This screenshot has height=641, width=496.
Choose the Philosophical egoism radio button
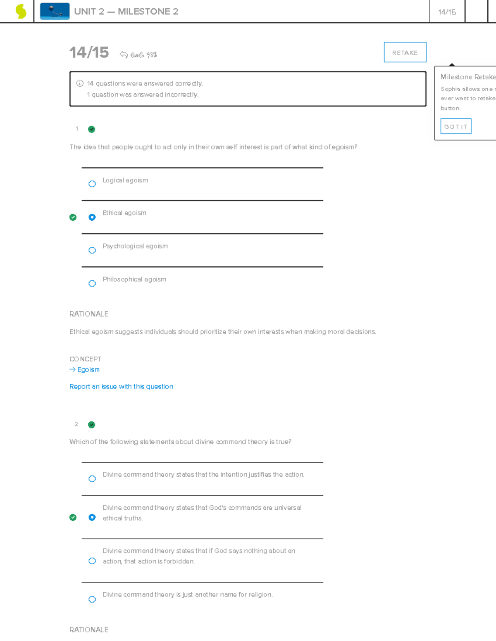(92, 284)
